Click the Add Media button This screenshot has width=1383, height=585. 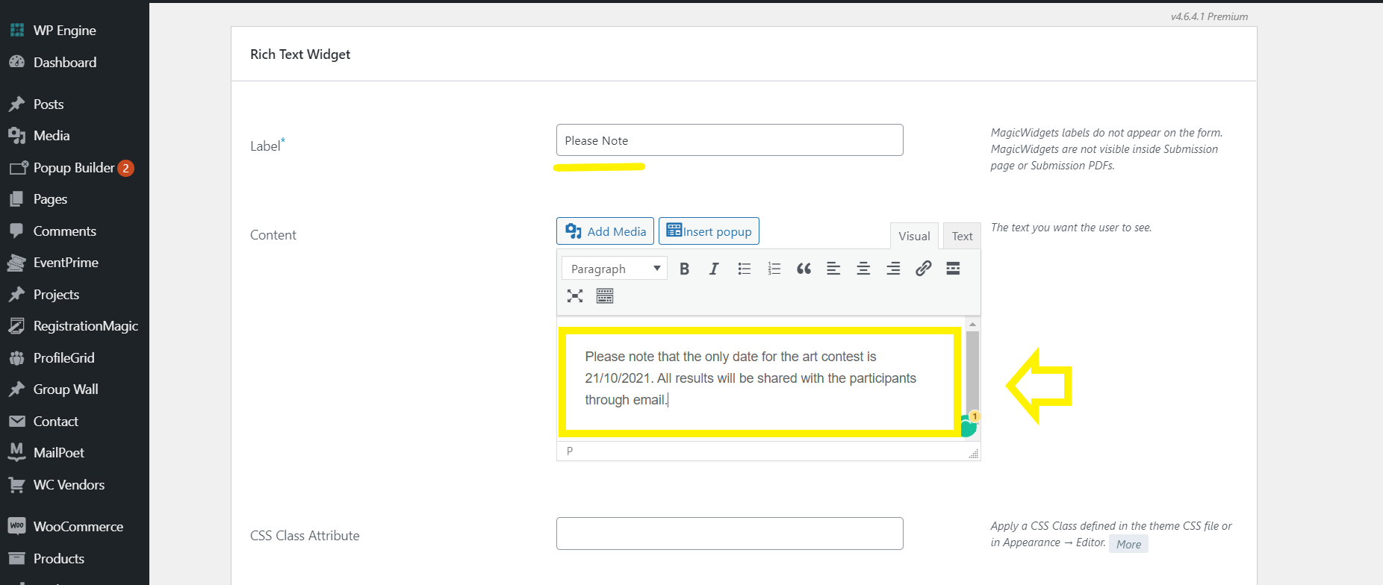point(605,231)
